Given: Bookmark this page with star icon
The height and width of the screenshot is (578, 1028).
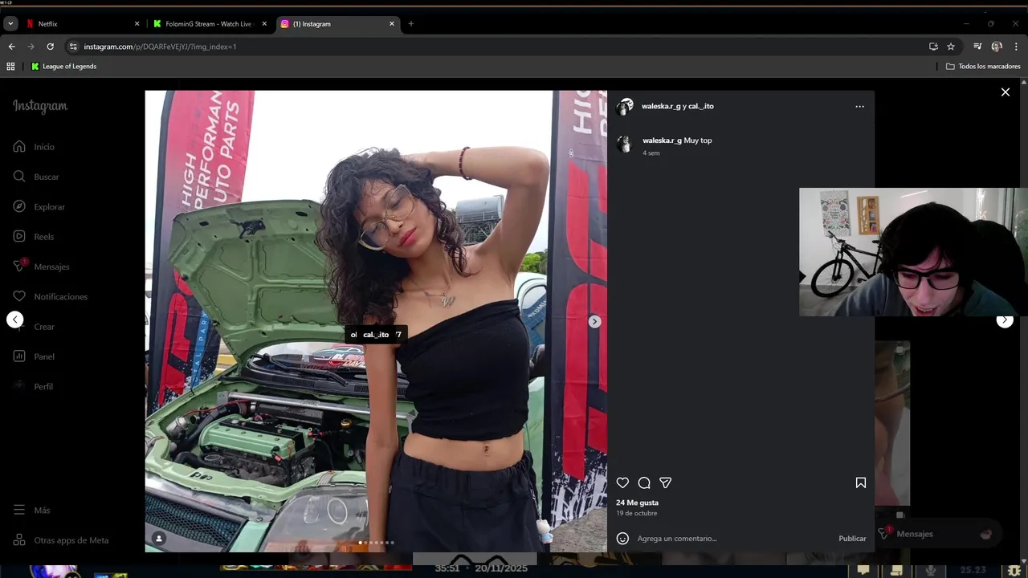Looking at the screenshot, I should pyautogui.click(x=951, y=47).
